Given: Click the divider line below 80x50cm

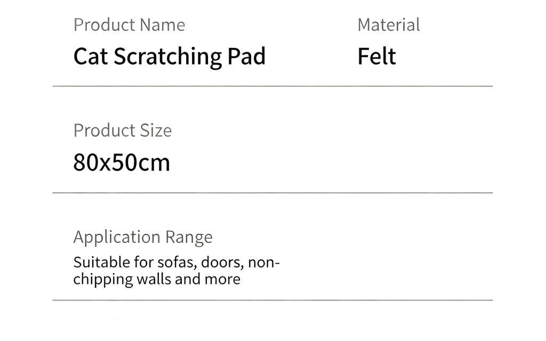Looking at the screenshot, I should (x=272, y=192).
